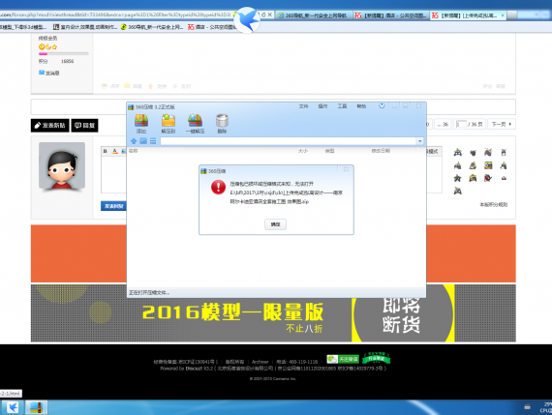Click the 下一页 next page link
The width and height of the screenshot is (552, 415).
[501, 124]
